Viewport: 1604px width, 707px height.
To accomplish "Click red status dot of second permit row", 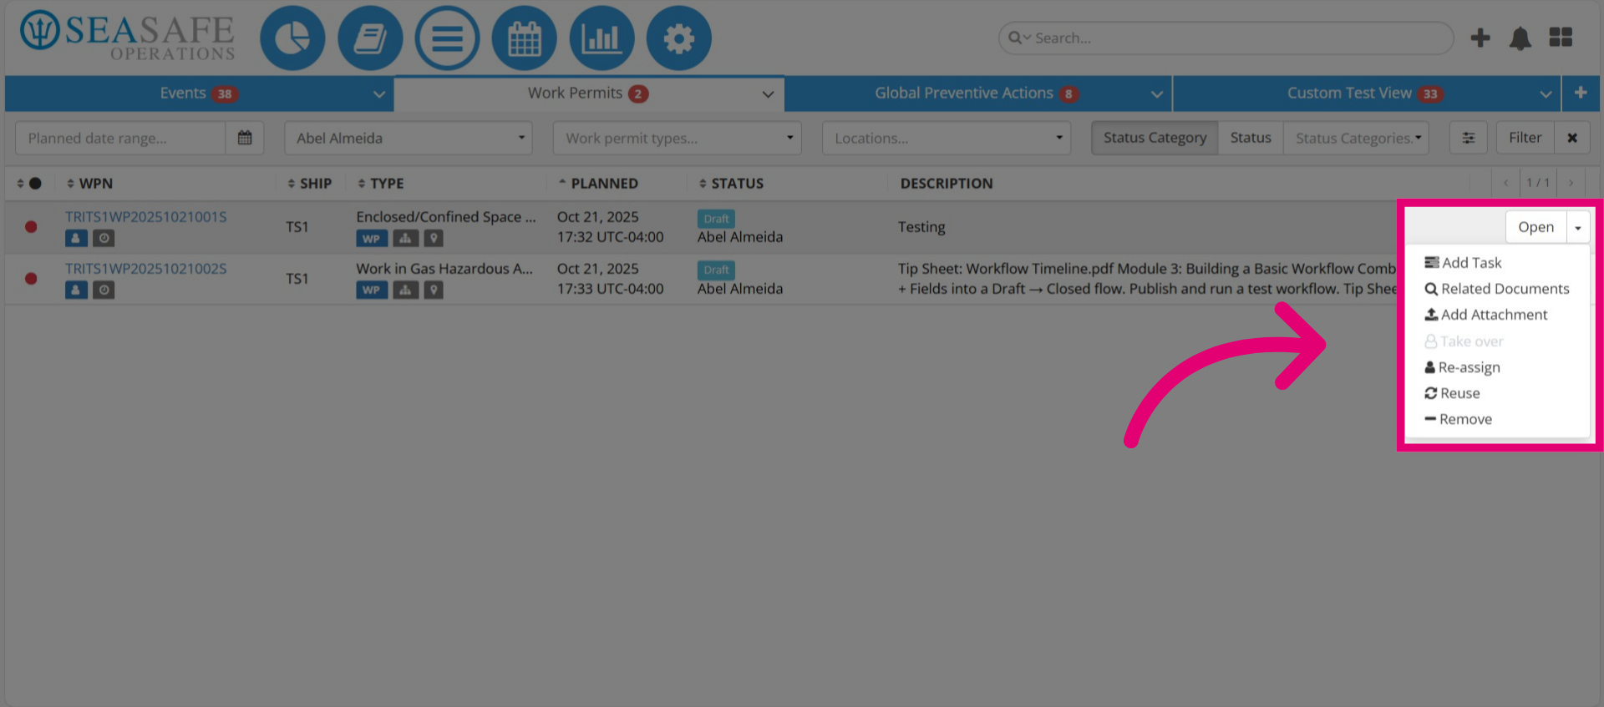I will 31,279.
